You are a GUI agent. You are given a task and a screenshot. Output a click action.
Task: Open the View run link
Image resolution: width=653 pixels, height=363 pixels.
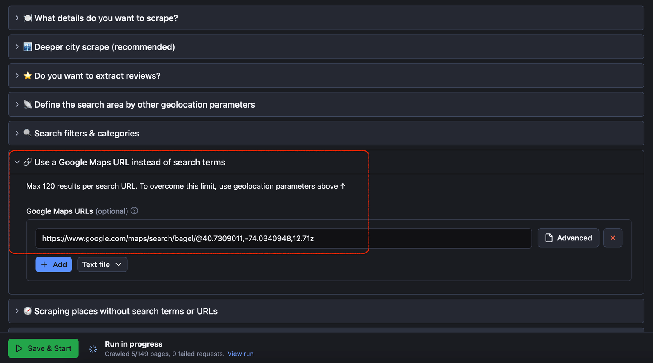point(240,354)
